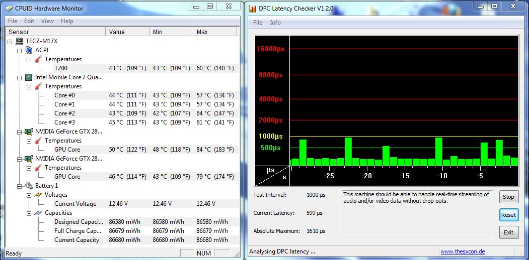Click the 16000µs red threshold label

click(x=271, y=49)
